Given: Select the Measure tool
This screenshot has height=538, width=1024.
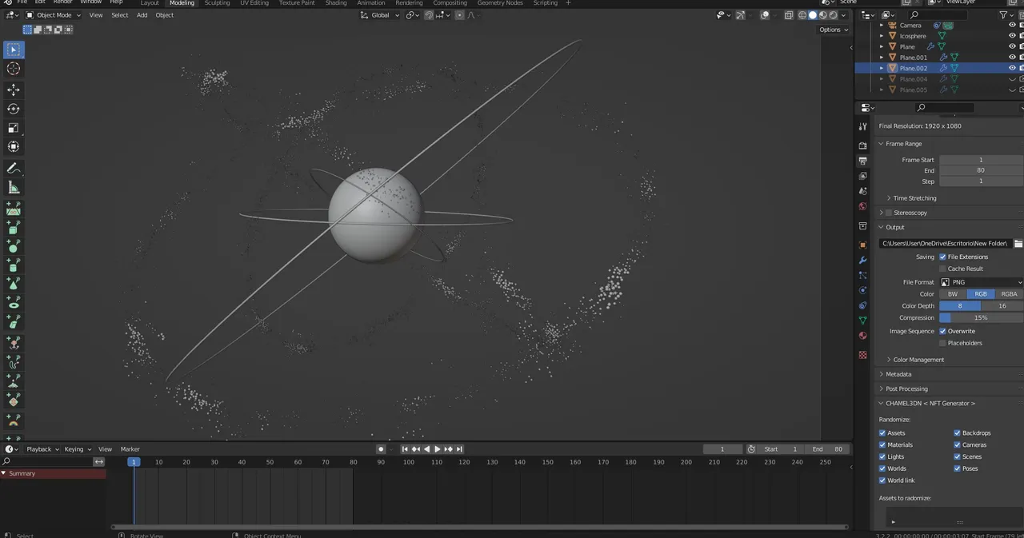Looking at the screenshot, I should [14, 187].
